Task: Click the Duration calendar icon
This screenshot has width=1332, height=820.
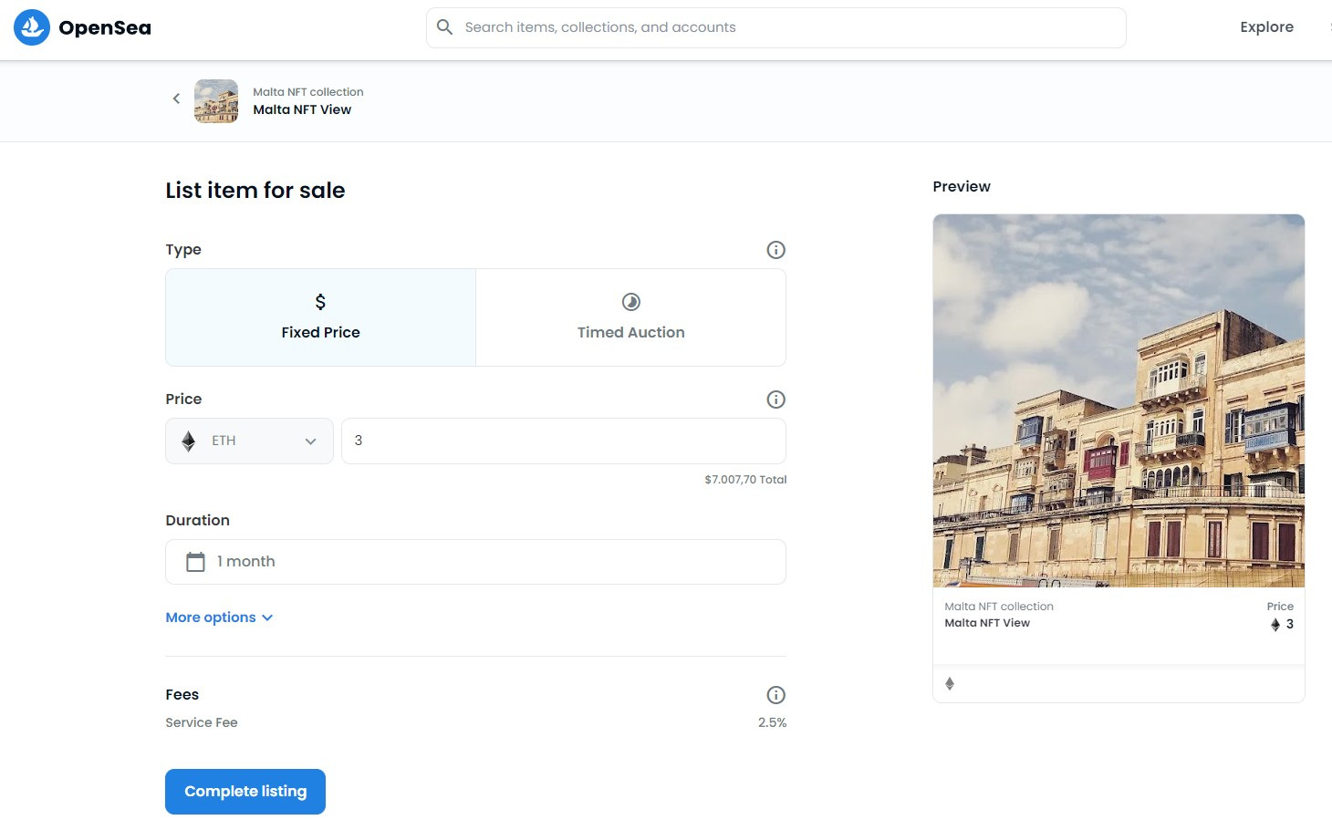Action: tap(195, 562)
